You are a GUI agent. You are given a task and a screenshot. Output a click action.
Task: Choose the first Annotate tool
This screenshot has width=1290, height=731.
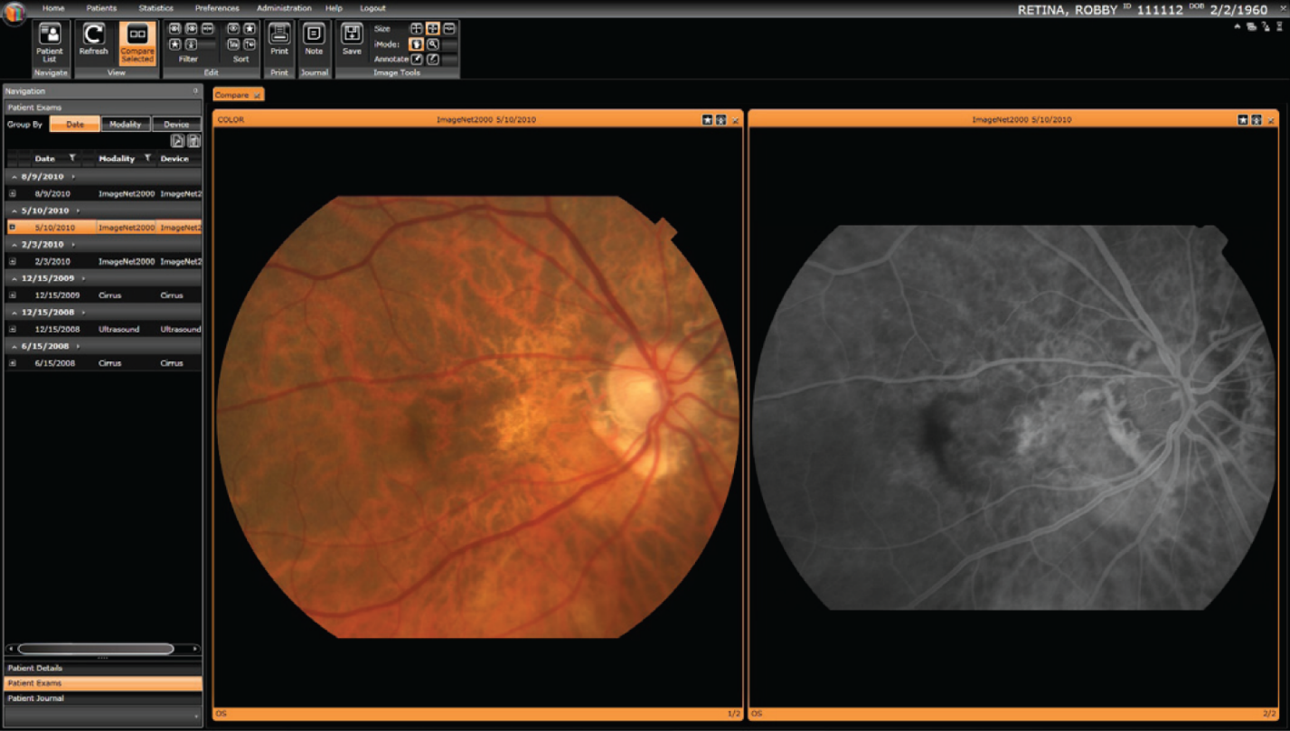[x=417, y=59]
